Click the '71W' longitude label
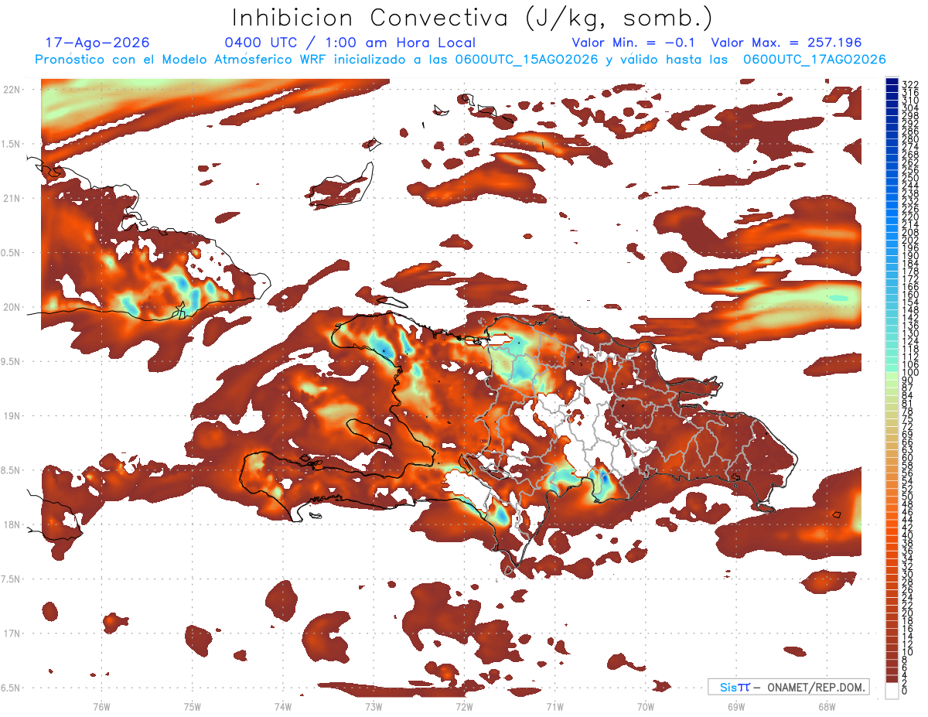 click(x=554, y=706)
